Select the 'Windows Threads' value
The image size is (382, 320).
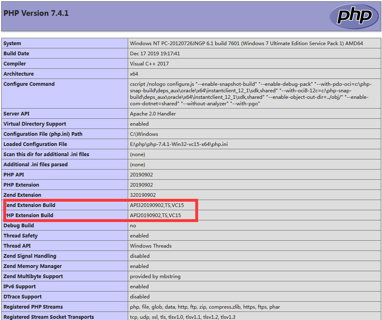click(151, 246)
